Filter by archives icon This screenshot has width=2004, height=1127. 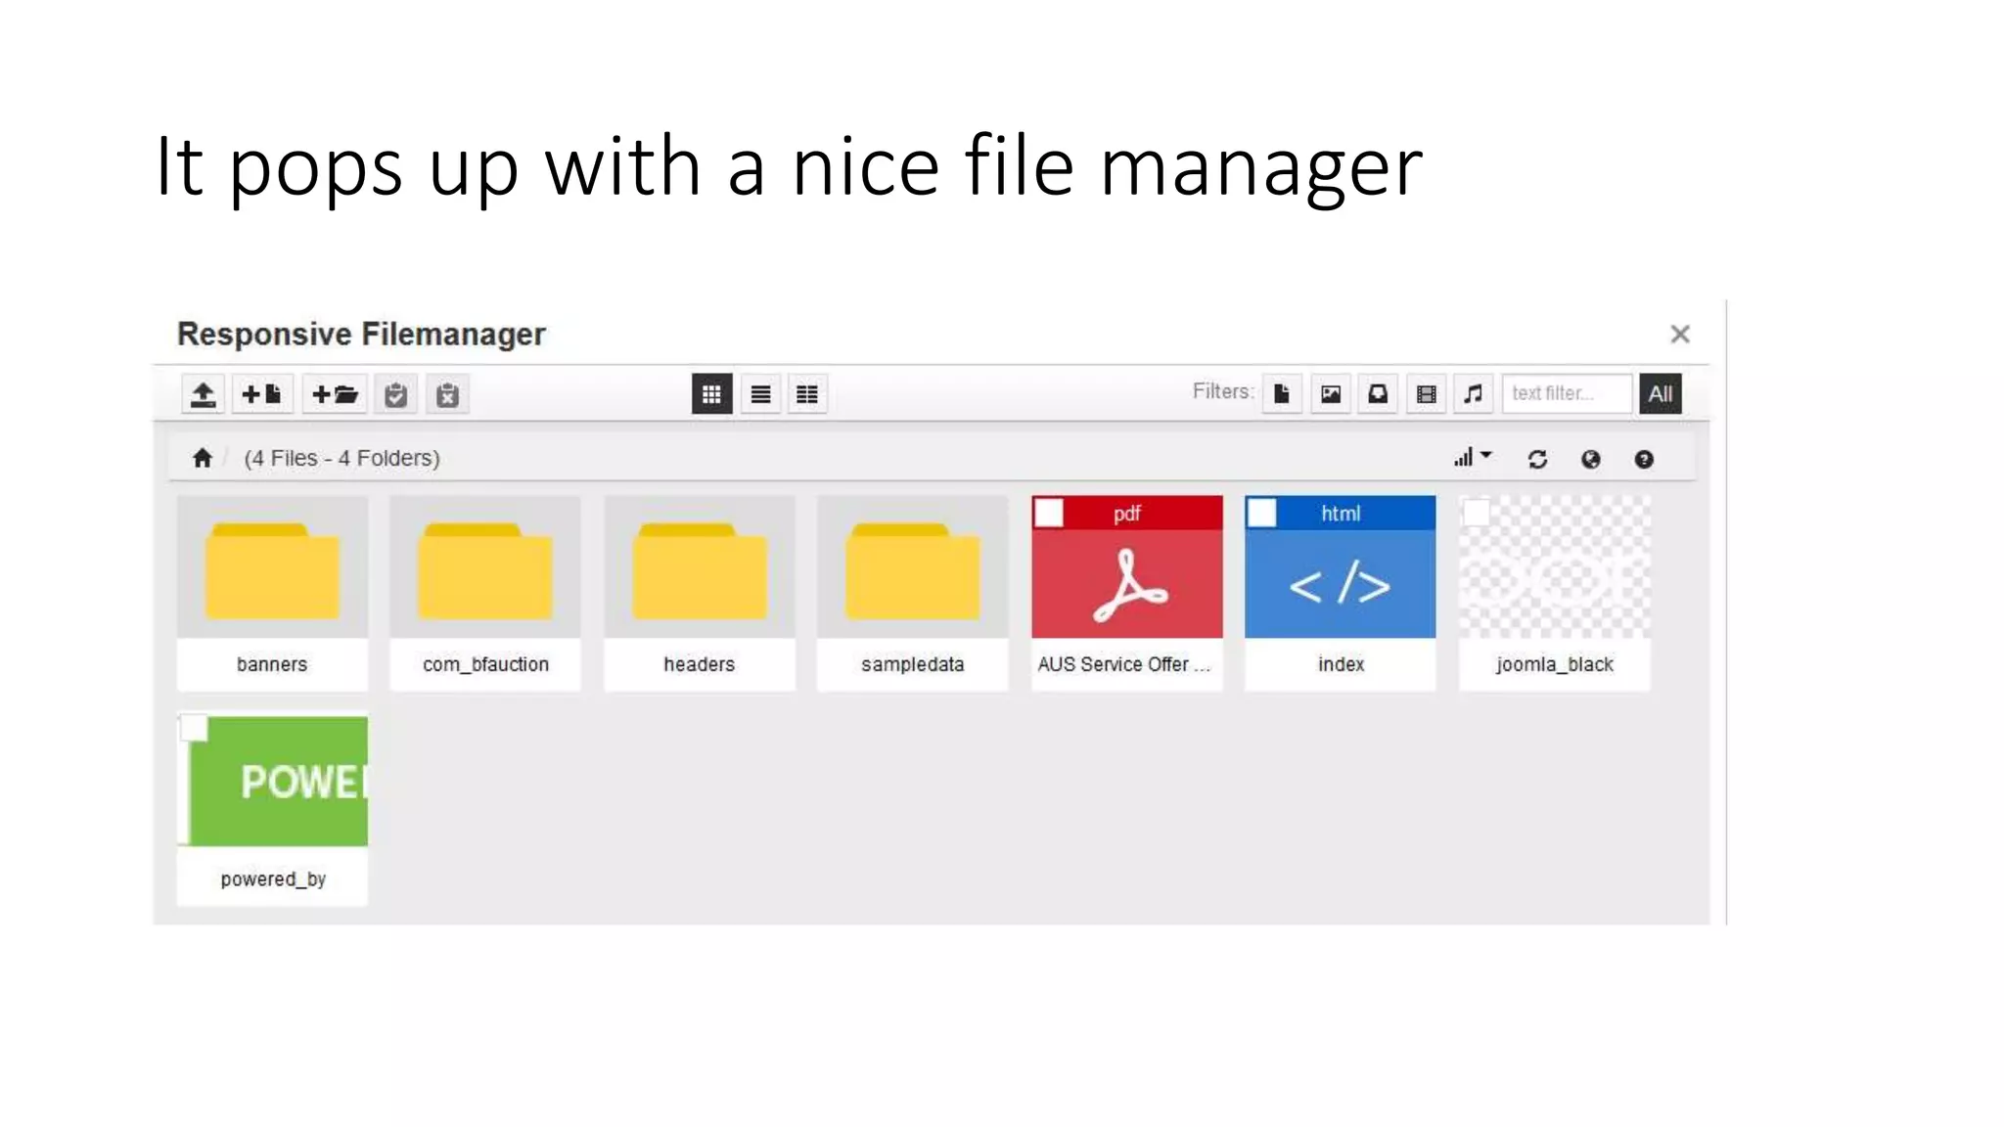click(1378, 394)
